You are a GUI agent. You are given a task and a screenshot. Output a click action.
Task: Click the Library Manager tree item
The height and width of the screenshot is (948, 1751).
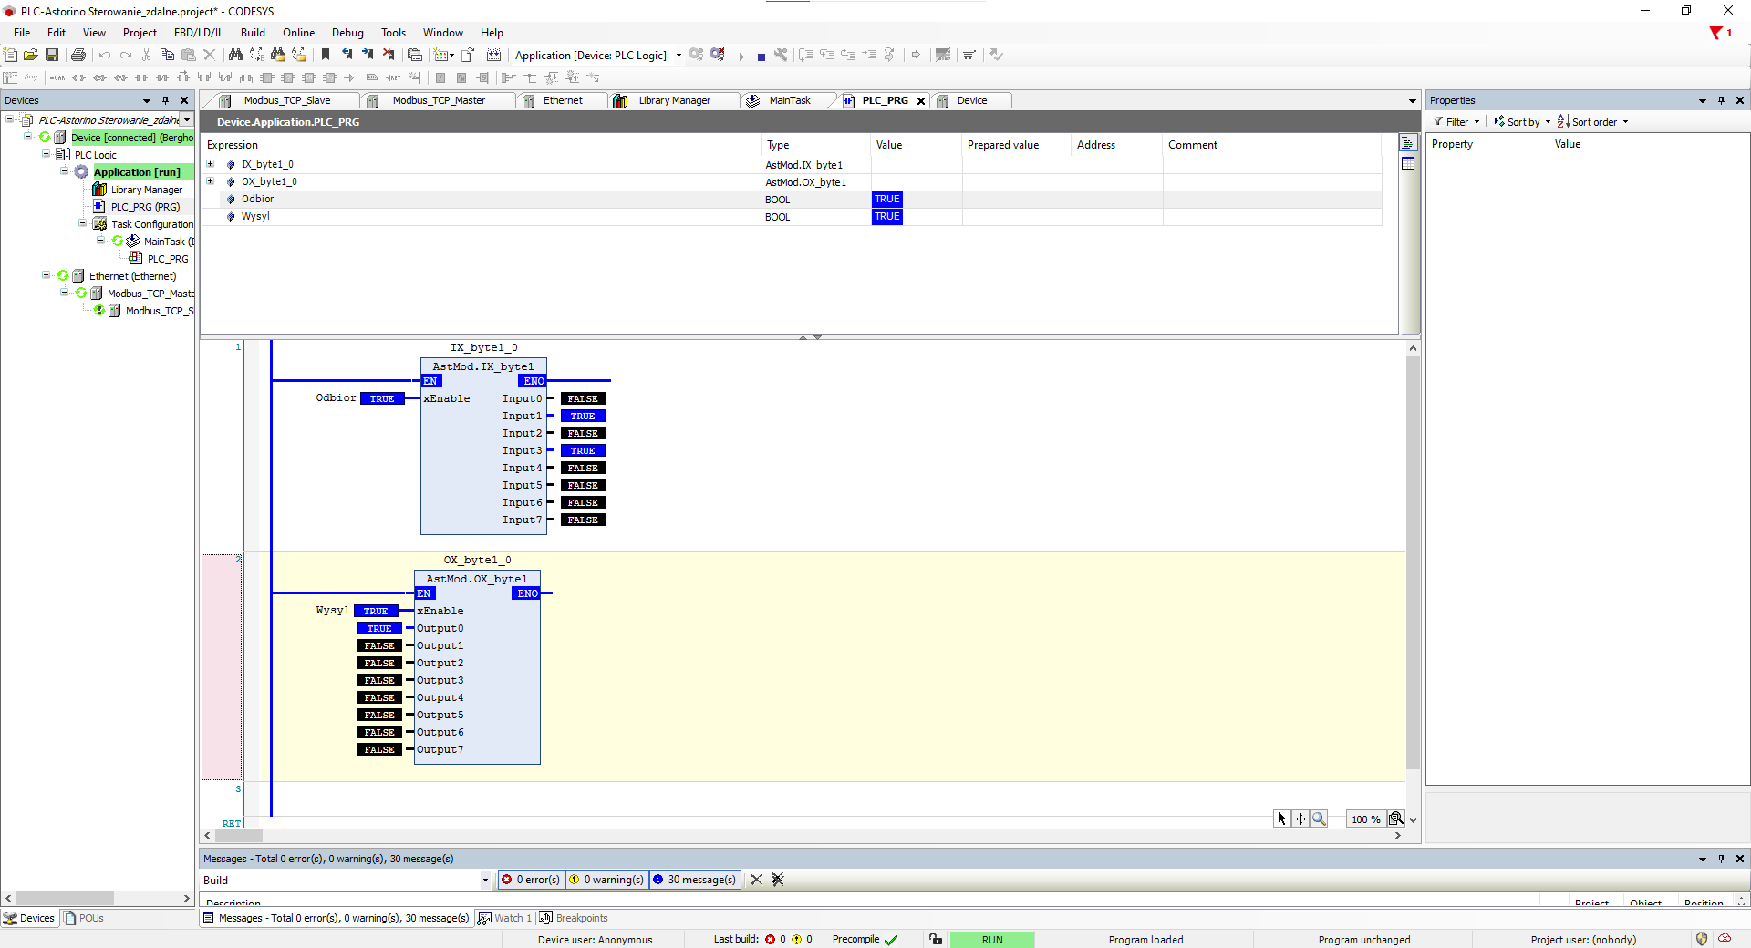146,190
